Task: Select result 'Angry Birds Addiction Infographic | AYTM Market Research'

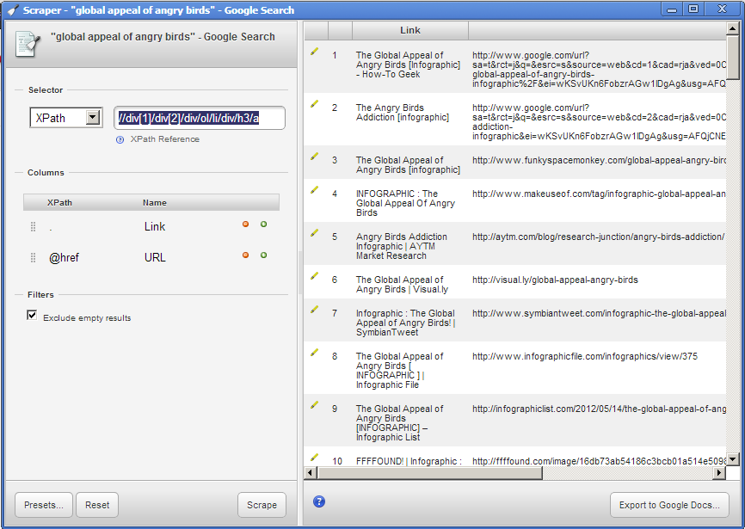Action: tap(402, 246)
